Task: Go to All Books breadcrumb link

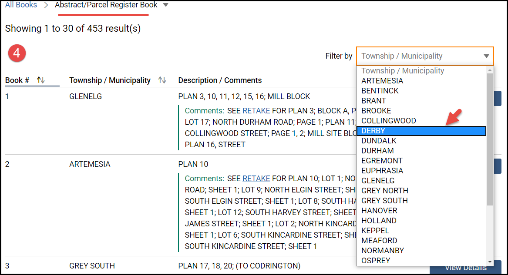Action: [21, 5]
